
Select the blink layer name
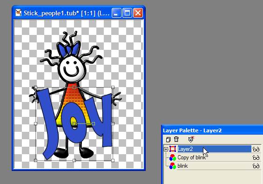coord(182,166)
